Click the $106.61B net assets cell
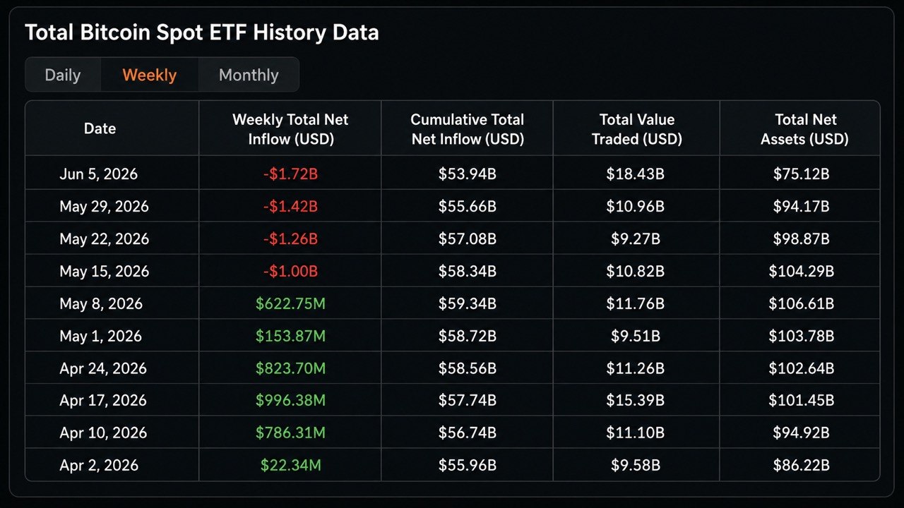This screenshot has width=904, height=508. [x=801, y=303]
